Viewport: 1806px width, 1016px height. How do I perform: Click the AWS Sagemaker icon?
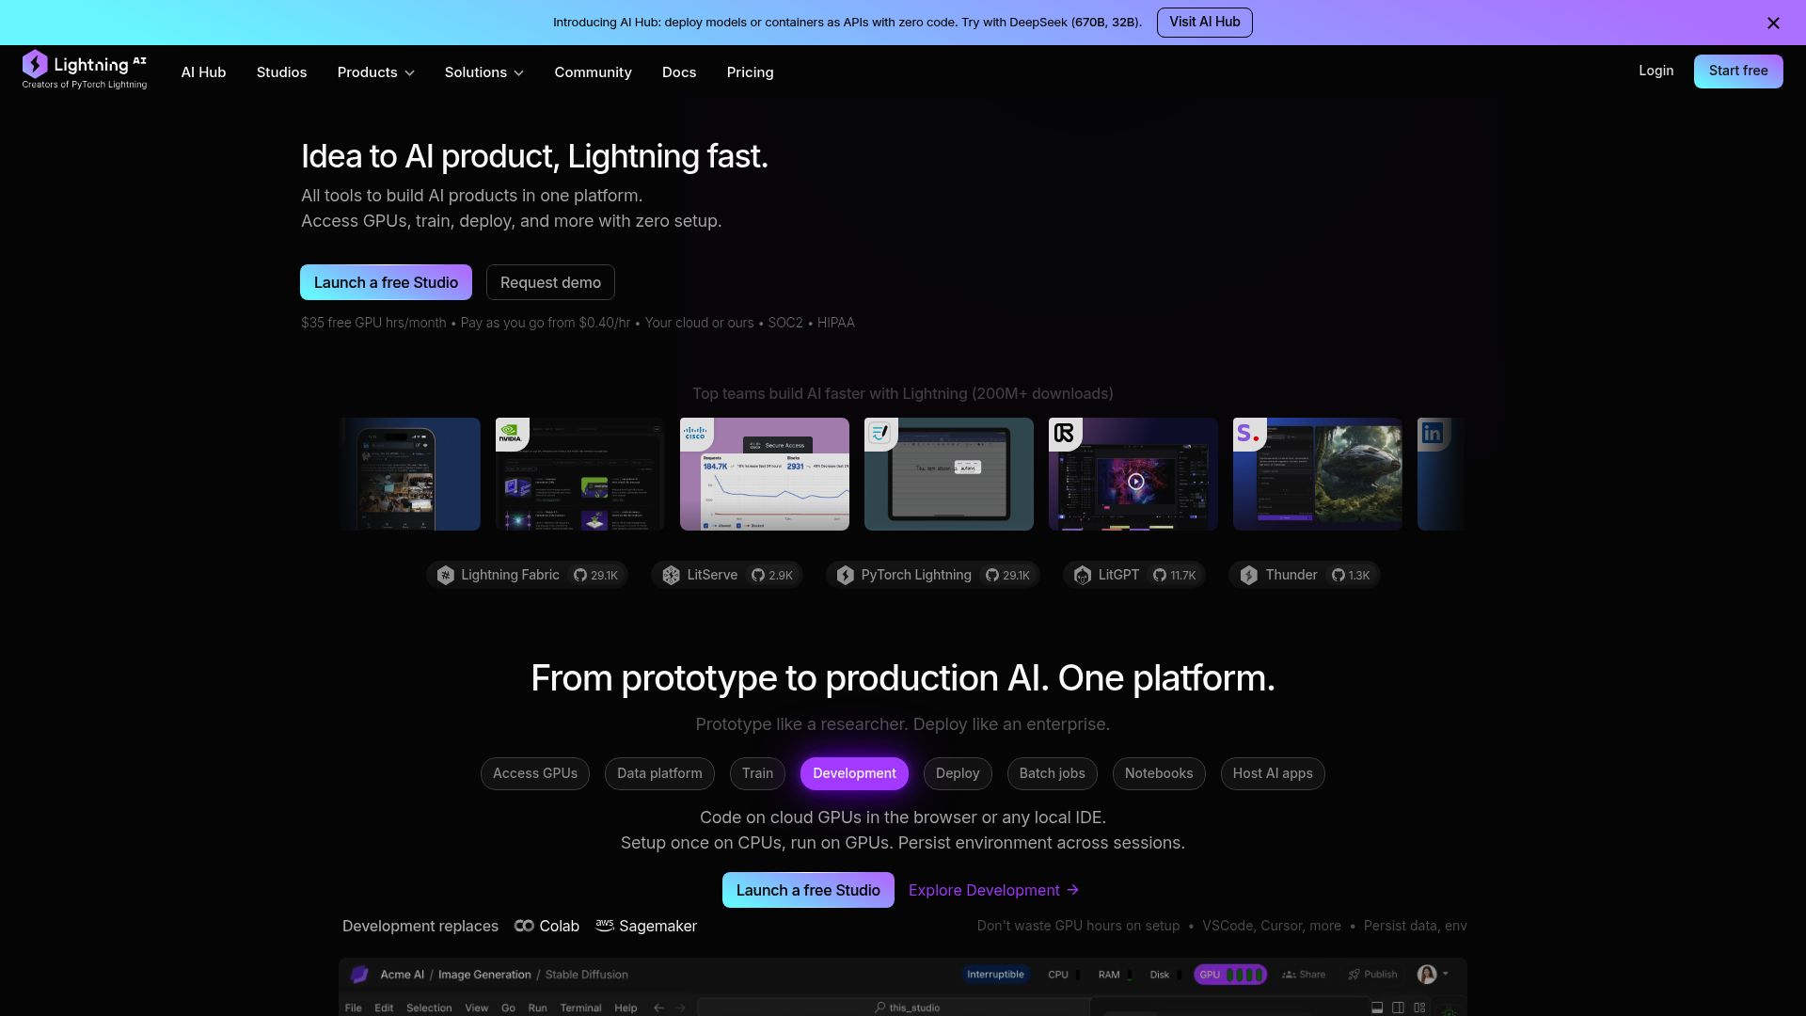(605, 926)
